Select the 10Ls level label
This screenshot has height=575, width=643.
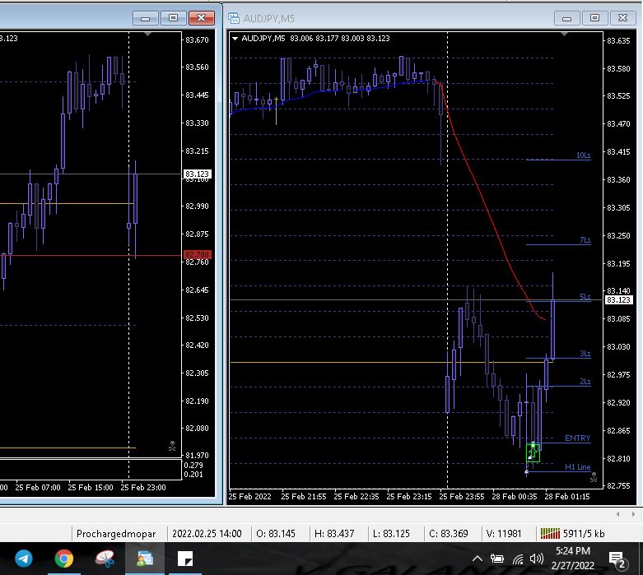tap(583, 155)
